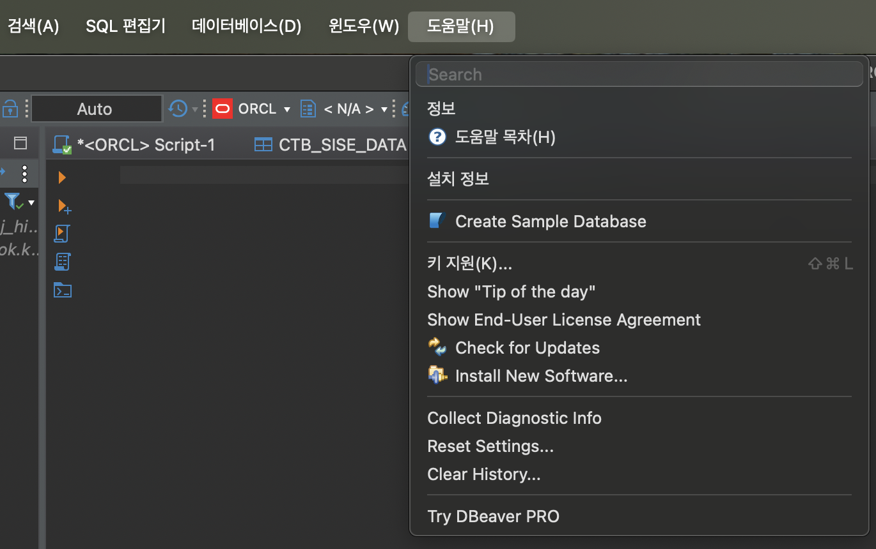
Task: Execute SQL statement with orange arrow
Action: (x=62, y=177)
